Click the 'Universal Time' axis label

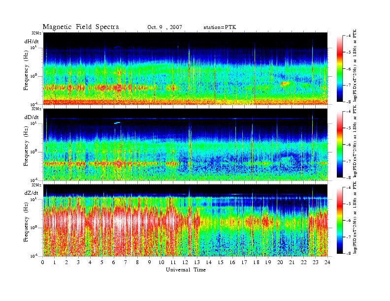pos(186,270)
